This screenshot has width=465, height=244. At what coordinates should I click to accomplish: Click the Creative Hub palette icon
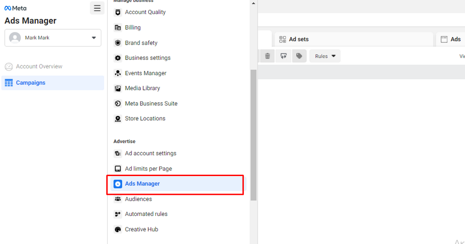tap(117, 229)
